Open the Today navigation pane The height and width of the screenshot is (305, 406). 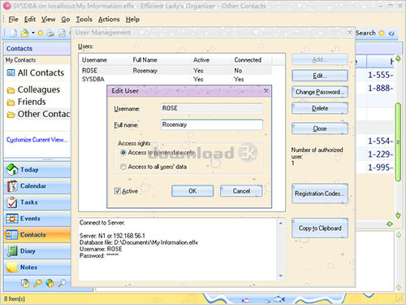pos(37,170)
